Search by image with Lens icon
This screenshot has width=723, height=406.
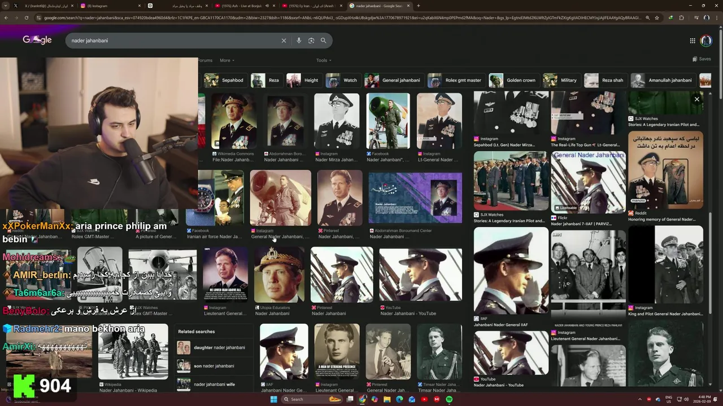tap(311, 41)
